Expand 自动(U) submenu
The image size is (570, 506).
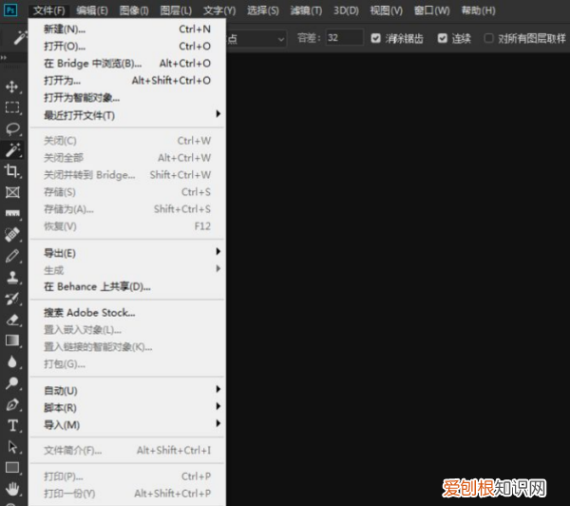(x=127, y=391)
